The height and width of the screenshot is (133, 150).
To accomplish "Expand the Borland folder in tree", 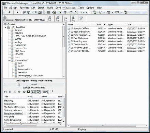I will click(9, 30).
